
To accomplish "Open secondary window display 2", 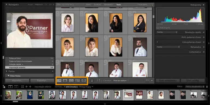I will (x=16, y=87).
